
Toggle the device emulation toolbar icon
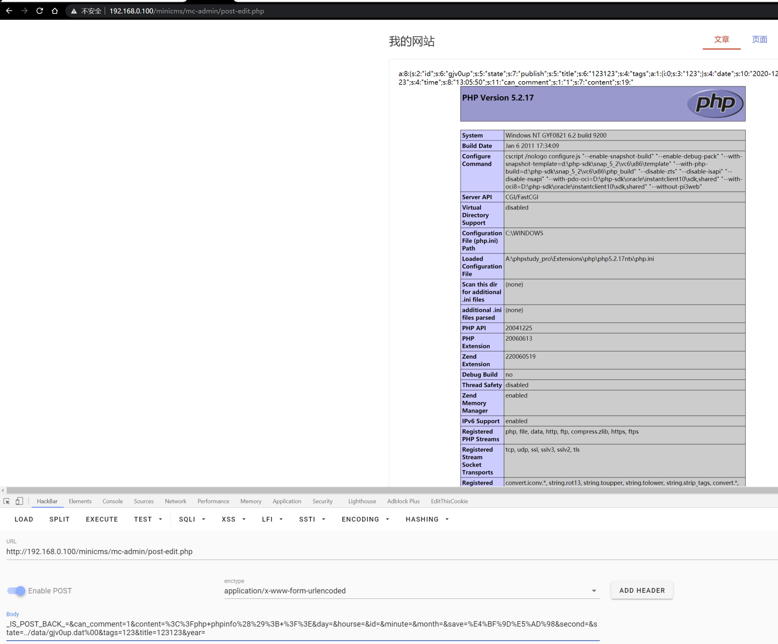[19, 501]
